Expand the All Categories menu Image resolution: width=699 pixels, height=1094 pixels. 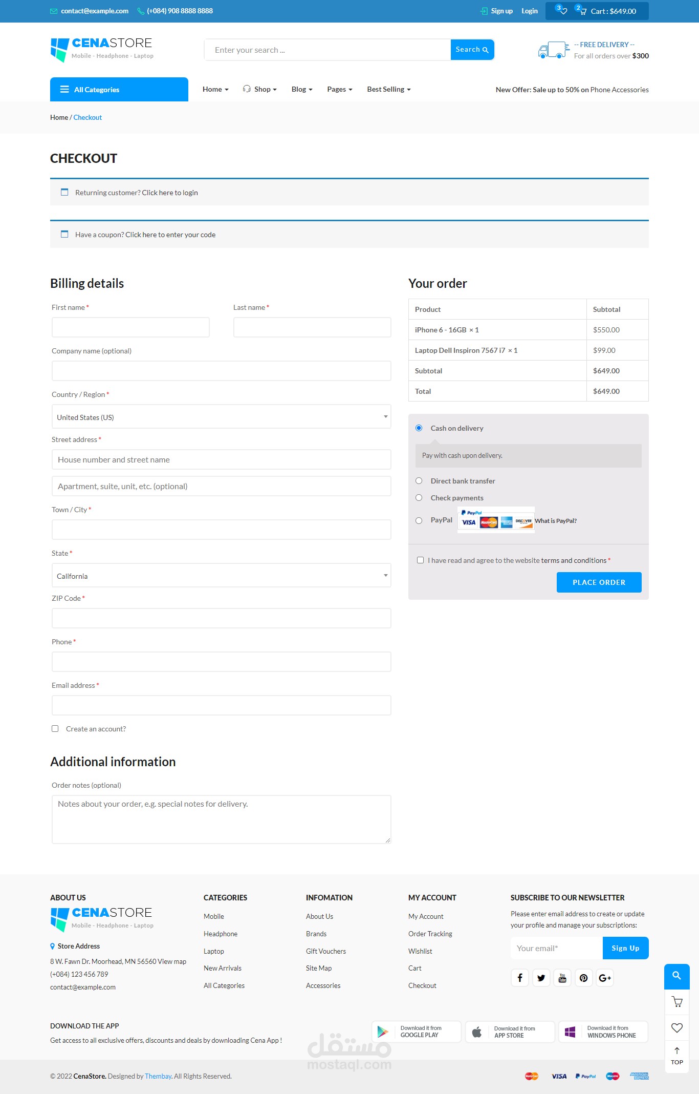[119, 90]
